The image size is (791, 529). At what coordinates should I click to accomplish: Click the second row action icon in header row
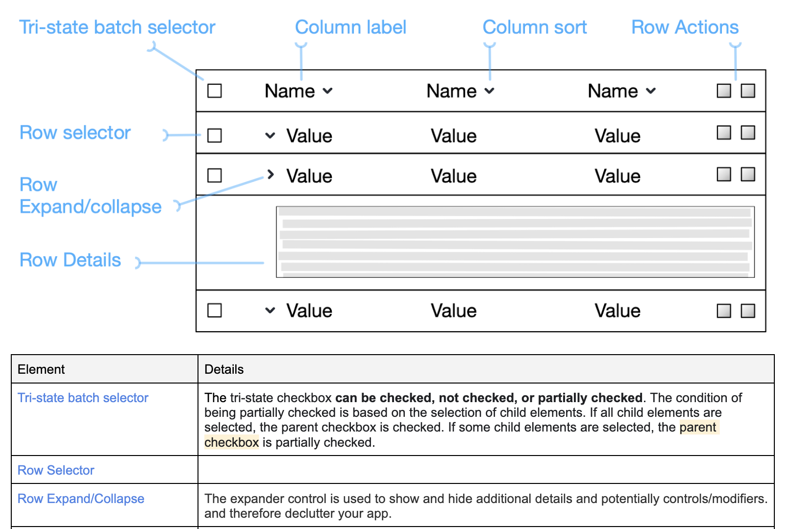click(747, 91)
